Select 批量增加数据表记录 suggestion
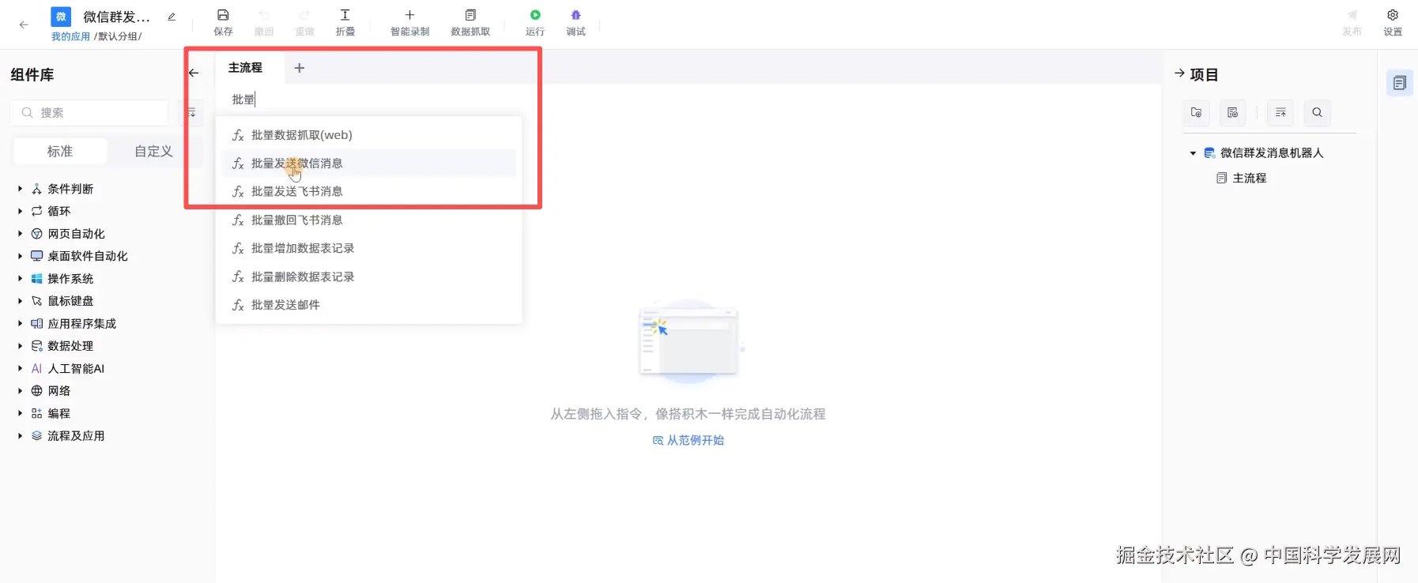 click(x=368, y=248)
